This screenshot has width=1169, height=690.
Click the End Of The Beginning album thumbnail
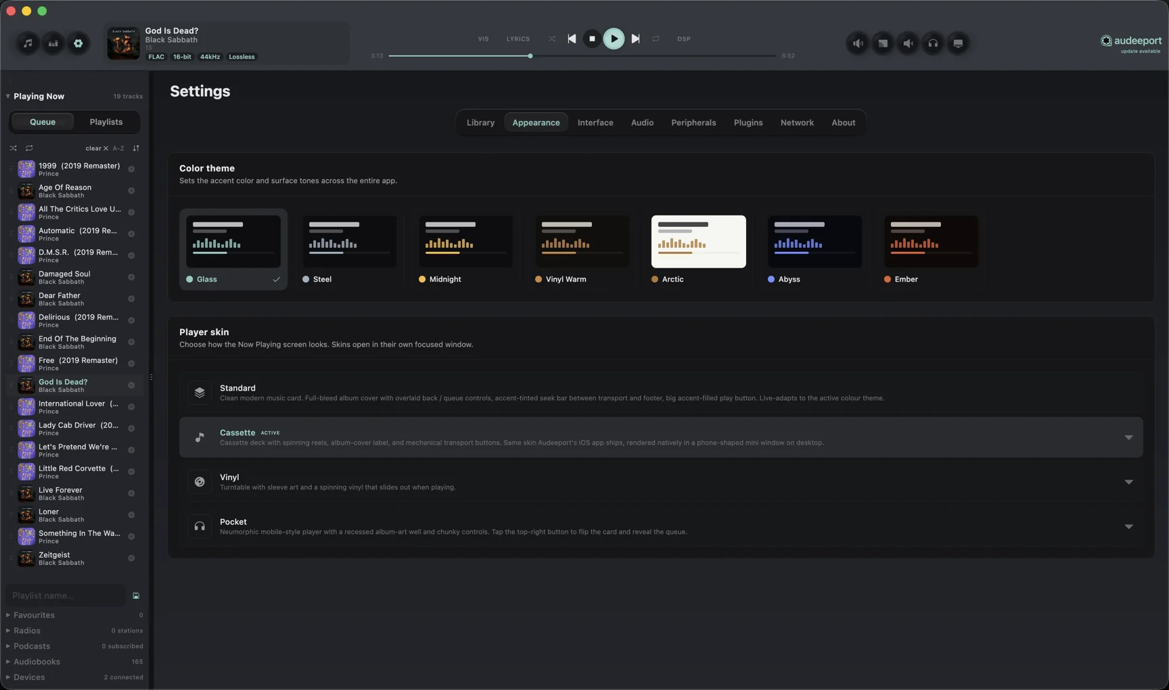(26, 342)
